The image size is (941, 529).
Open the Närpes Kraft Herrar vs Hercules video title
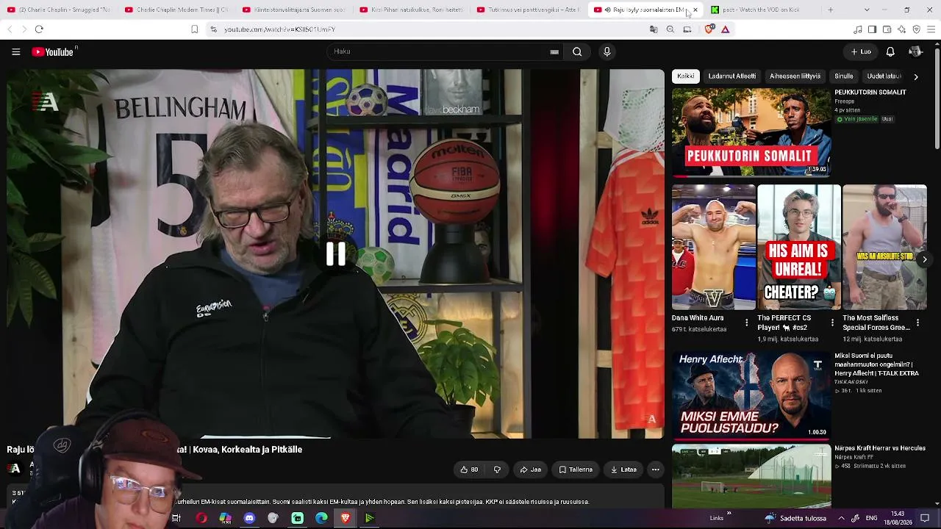click(880, 448)
